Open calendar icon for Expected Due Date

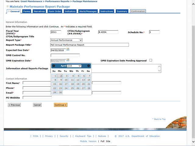[x=68, y=49]
